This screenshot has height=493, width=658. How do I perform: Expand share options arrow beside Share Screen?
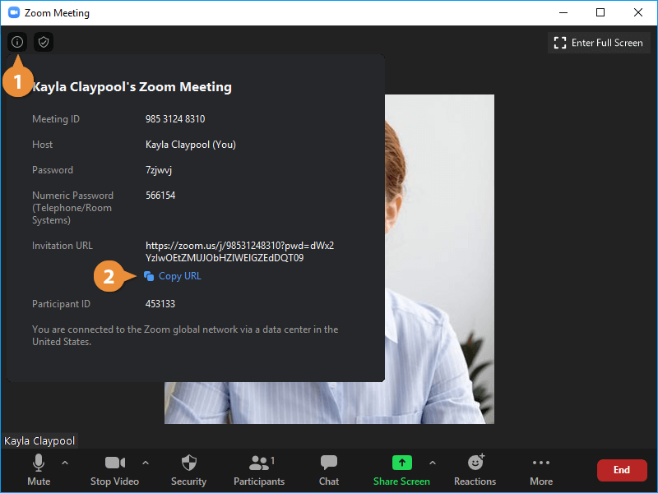433,463
